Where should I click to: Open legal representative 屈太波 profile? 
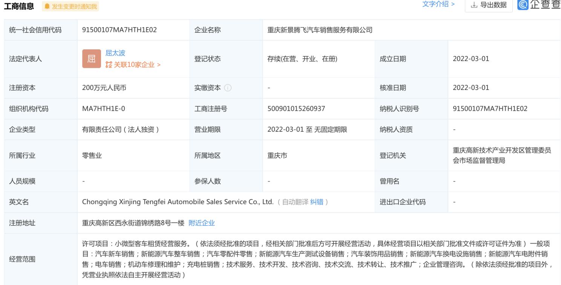tap(115, 53)
